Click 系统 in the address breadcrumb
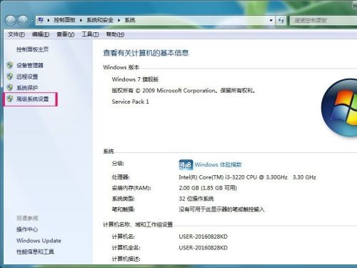The height and width of the screenshot is (268, 357). click(x=130, y=20)
